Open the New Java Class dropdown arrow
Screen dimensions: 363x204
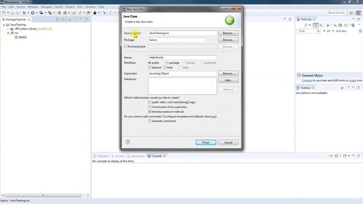click(x=69, y=12)
